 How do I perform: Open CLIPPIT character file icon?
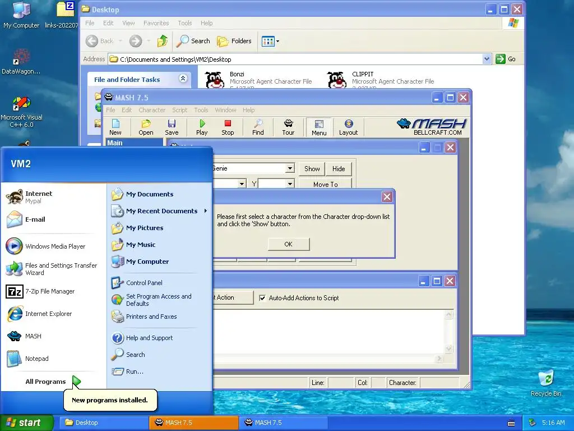pyautogui.click(x=337, y=80)
